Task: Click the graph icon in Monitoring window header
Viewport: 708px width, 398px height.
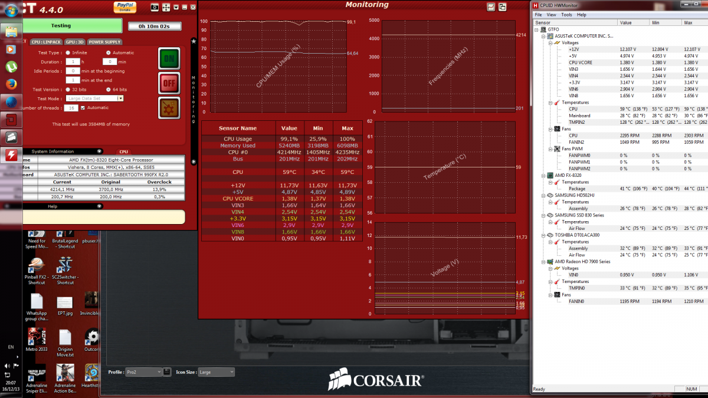Action: click(491, 7)
